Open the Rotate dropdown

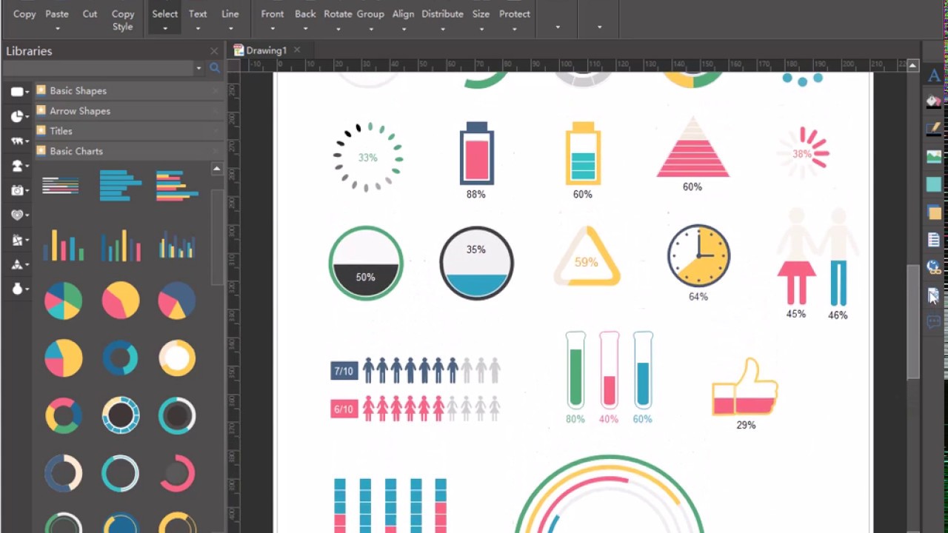[x=338, y=28]
